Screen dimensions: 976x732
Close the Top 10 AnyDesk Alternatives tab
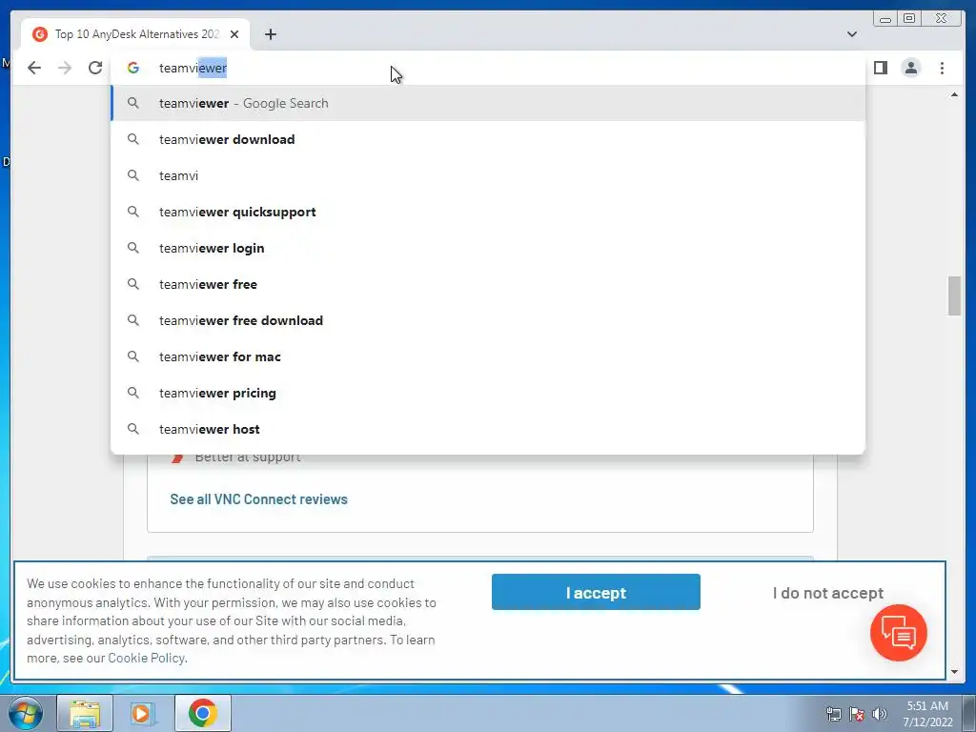point(234,34)
